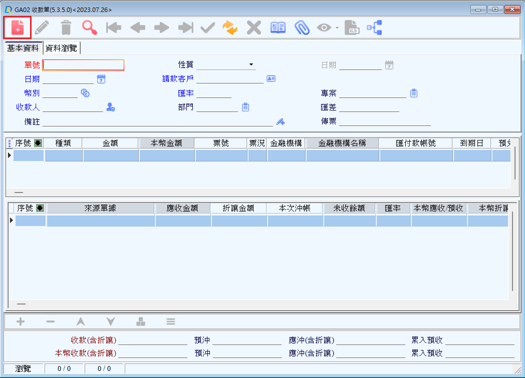Click the magnifier search icon

click(x=90, y=27)
